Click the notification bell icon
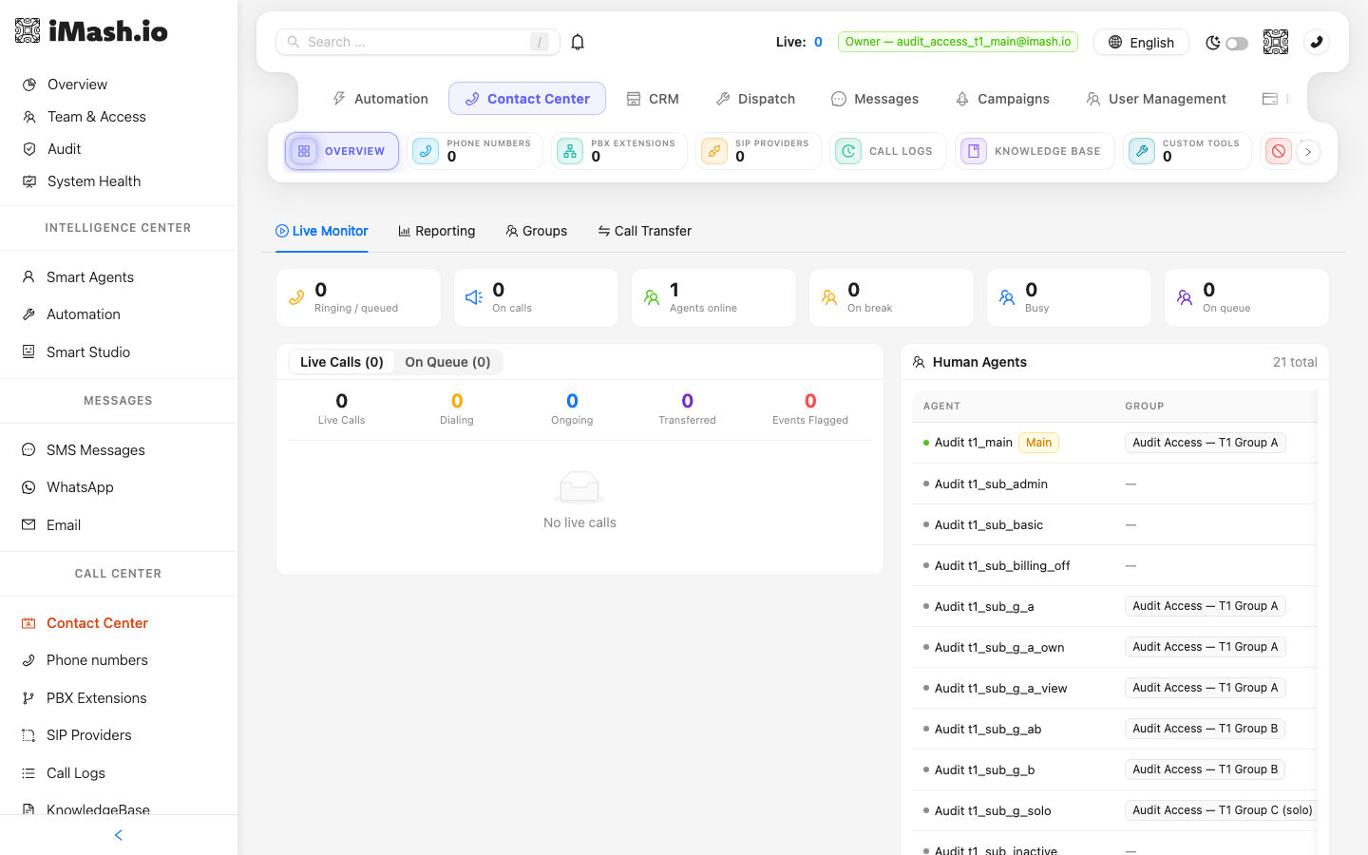This screenshot has width=1368, height=855. click(578, 42)
